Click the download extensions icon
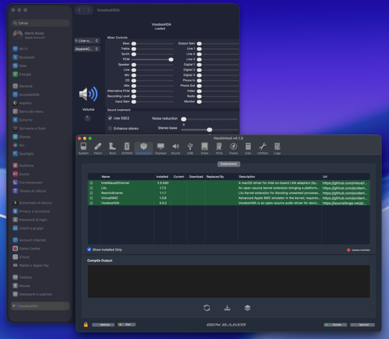This screenshot has width=389, height=339. tap(227, 308)
